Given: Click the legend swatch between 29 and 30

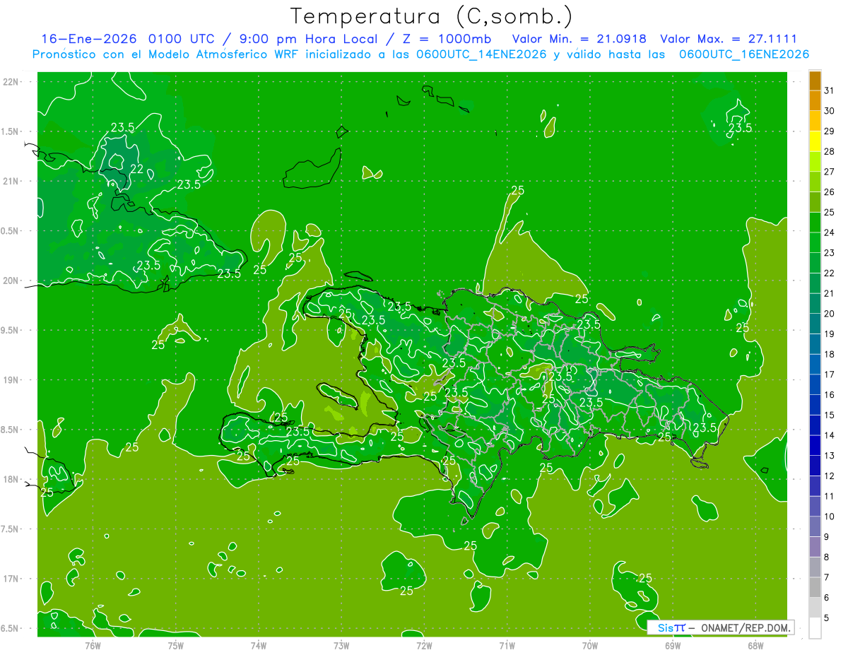Looking at the screenshot, I should 815,122.
